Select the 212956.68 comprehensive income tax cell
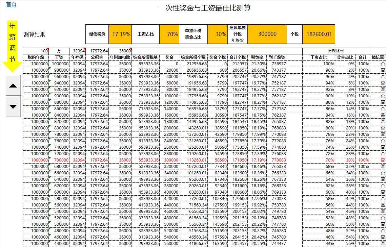 tap(193, 64)
